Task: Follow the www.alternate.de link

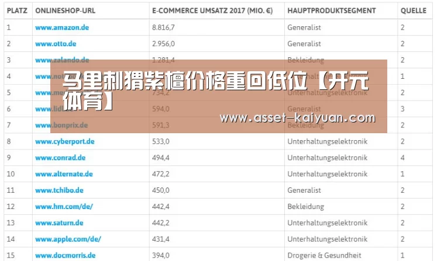Action: [64, 174]
